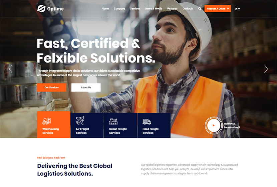Click 'Watch Our Presentation!' text

coord(232,125)
